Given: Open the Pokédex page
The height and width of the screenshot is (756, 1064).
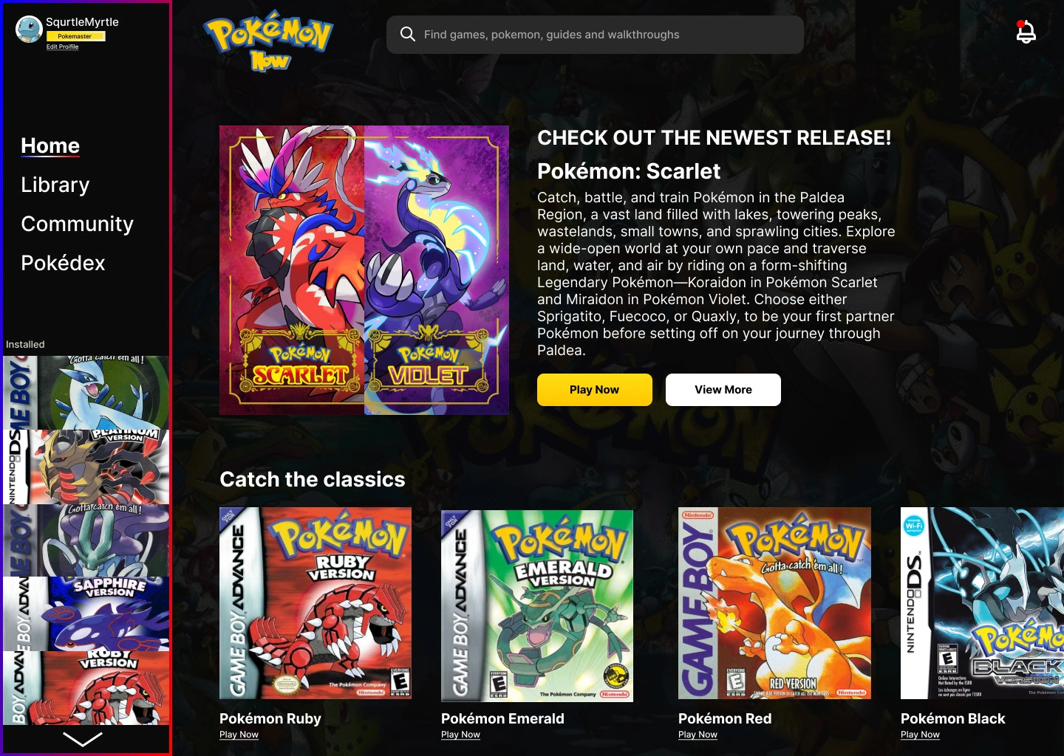Looking at the screenshot, I should click(x=63, y=263).
